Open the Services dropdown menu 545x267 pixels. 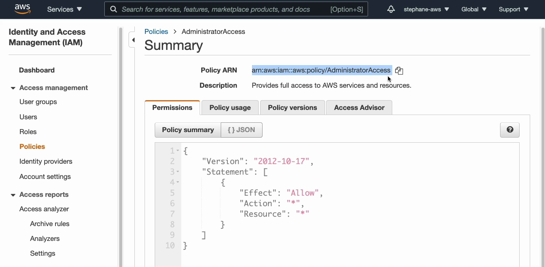[64, 9]
